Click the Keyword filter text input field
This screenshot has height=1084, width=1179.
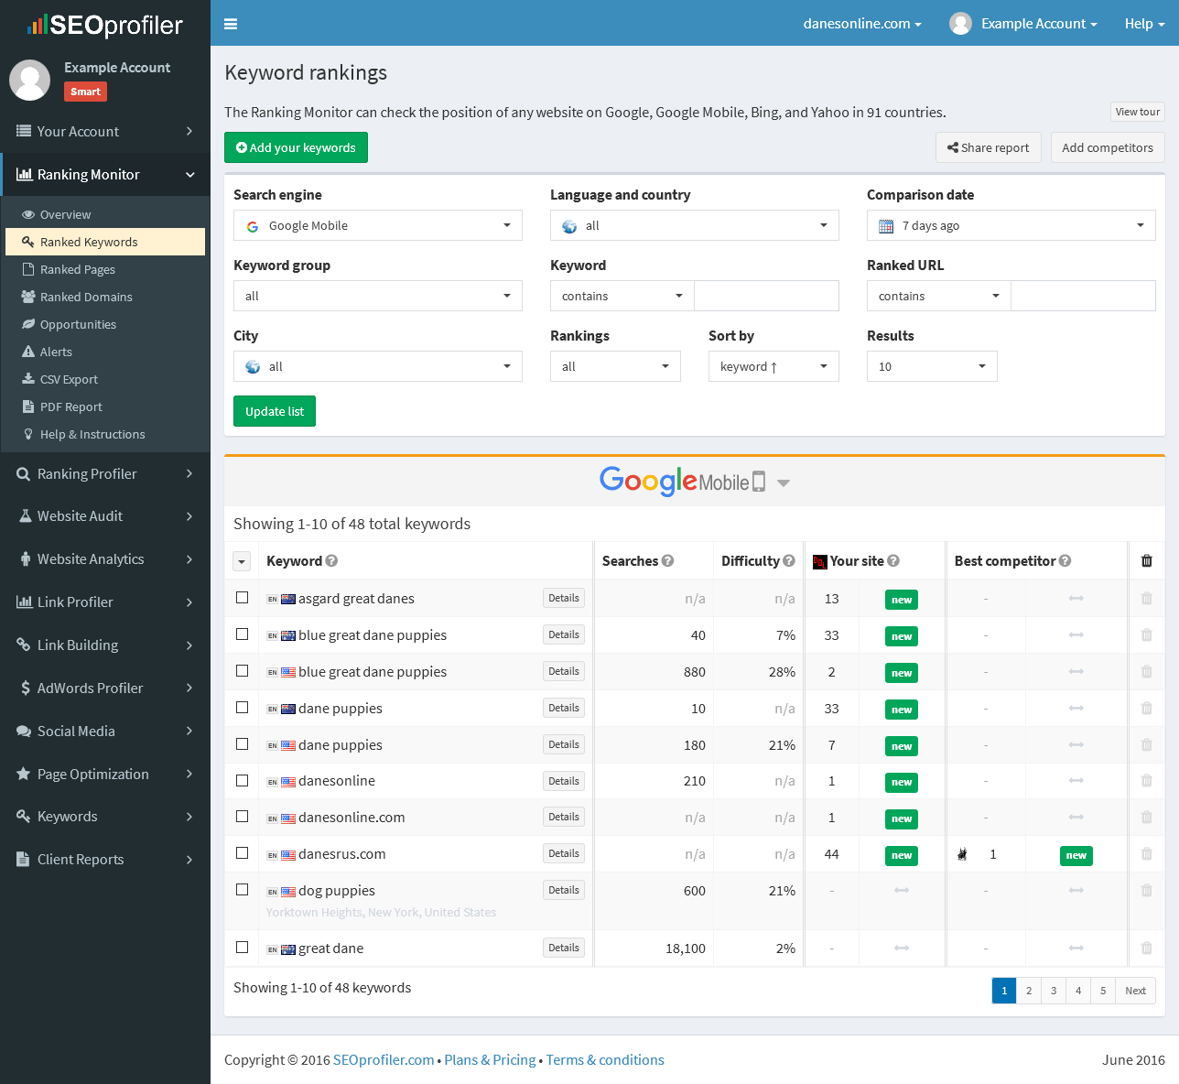coord(766,297)
